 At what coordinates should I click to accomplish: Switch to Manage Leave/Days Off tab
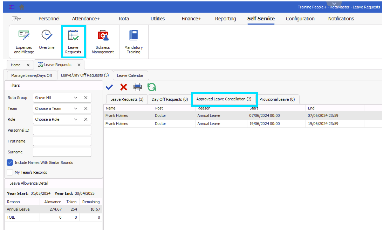coord(32,75)
